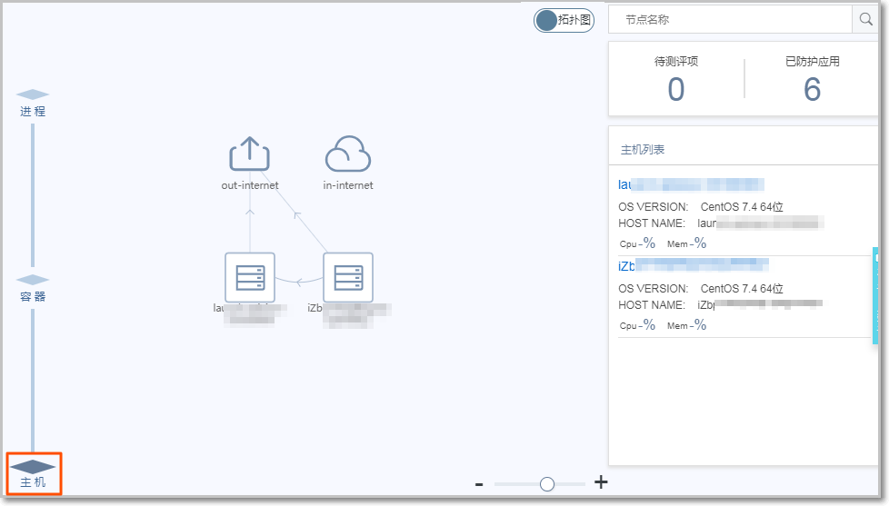The height and width of the screenshot is (506, 889).
Task: Click the out-internet upload node icon
Action: 249,154
